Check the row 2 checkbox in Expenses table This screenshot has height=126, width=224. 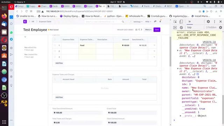(55, 51)
